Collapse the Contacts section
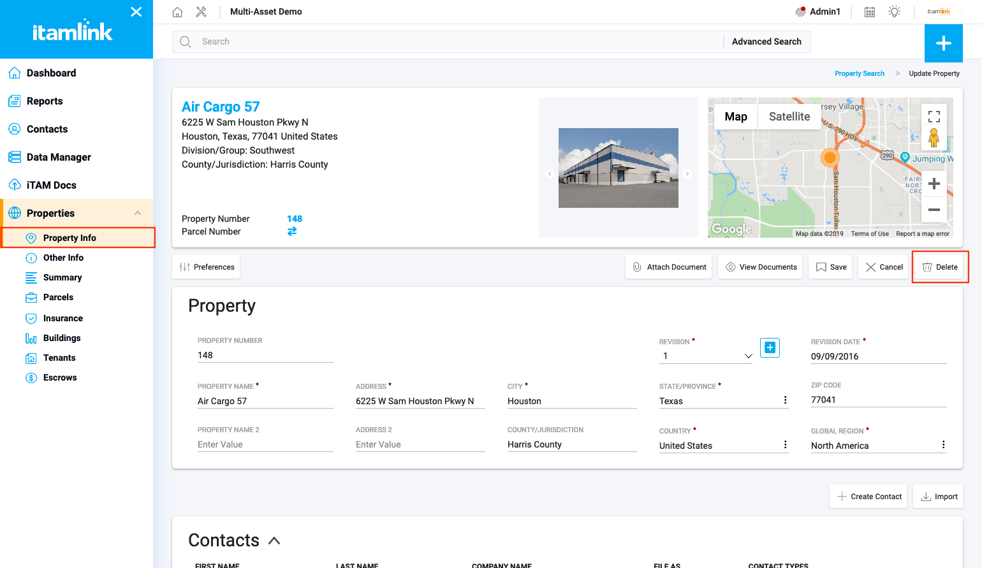Screen dimensions: 982x568 pos(274,541)
